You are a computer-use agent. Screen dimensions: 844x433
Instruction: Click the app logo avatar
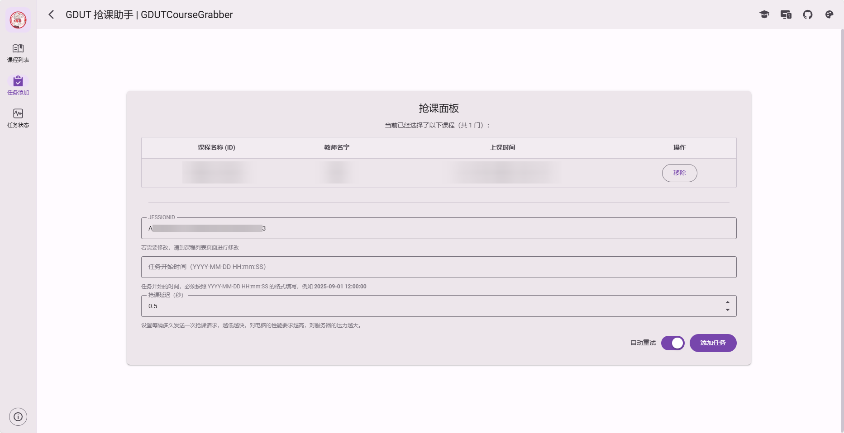coord(18,20)
